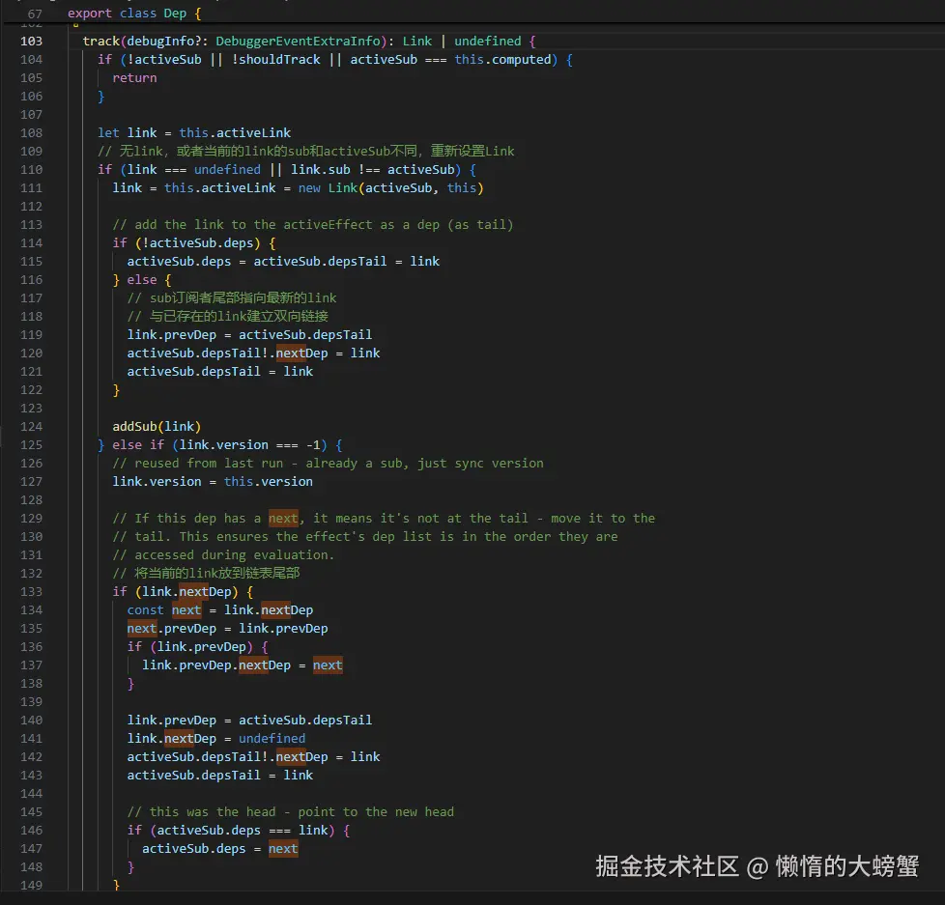Click line number 125 in the gutter
This screenshot has height=905, width=945.
click(x=31, y=445)
